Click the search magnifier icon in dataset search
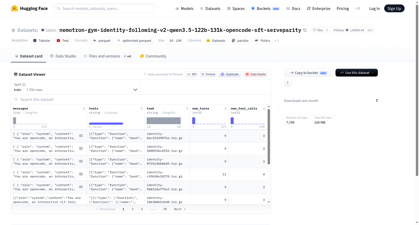Image resolution: width=419 pixels, height=225 pixels. [16, 100]
